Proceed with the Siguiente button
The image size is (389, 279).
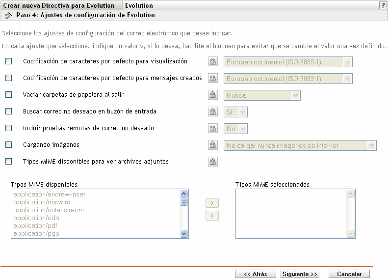(300, 274)
